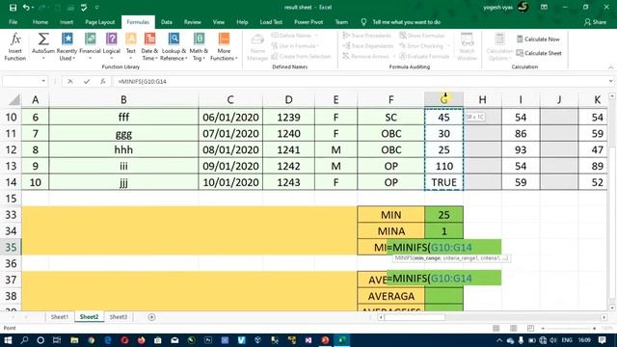Open the Data tab

[167, 22]
